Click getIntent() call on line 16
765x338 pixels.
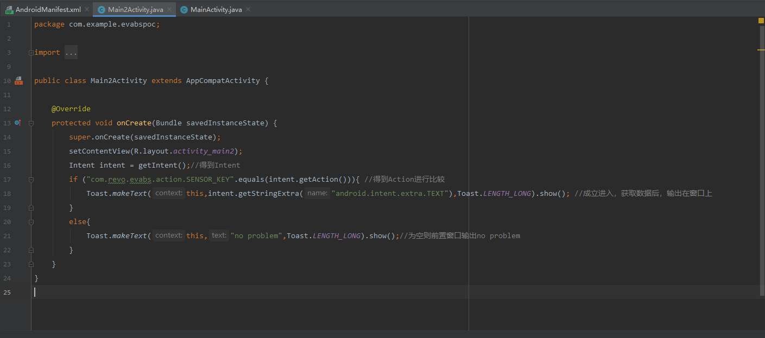coord(162,165)
